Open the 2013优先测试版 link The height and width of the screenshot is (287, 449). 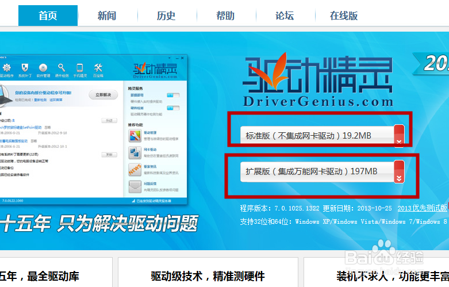[422, 208]
